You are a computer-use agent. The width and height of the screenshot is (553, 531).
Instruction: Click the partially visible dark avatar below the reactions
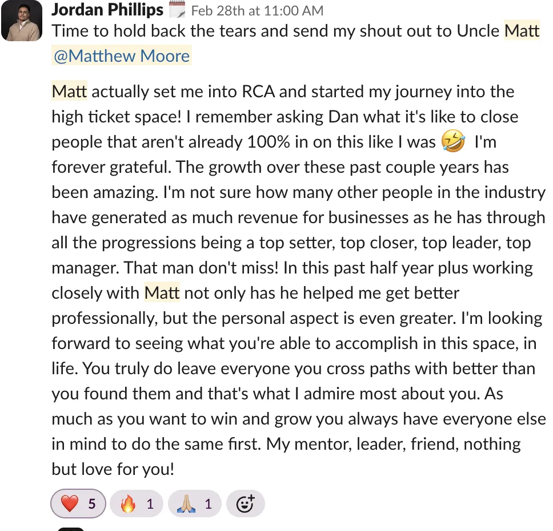point(70,529)
